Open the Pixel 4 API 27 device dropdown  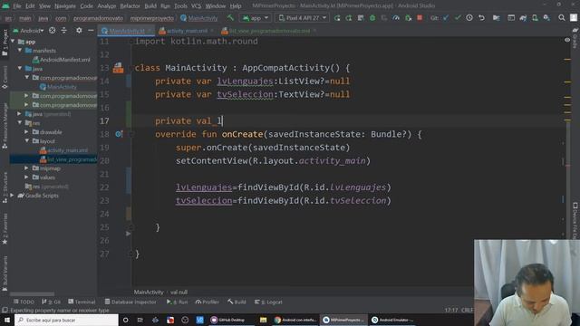pyautogui.click(x=302, y=18)
